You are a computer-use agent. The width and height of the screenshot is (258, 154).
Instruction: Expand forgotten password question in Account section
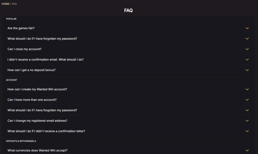[x=42, y=110]
